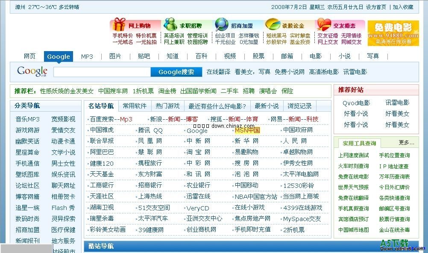Focus the Google search input field
This screenshot has width=428, height=253.
[x=102, y=72]
